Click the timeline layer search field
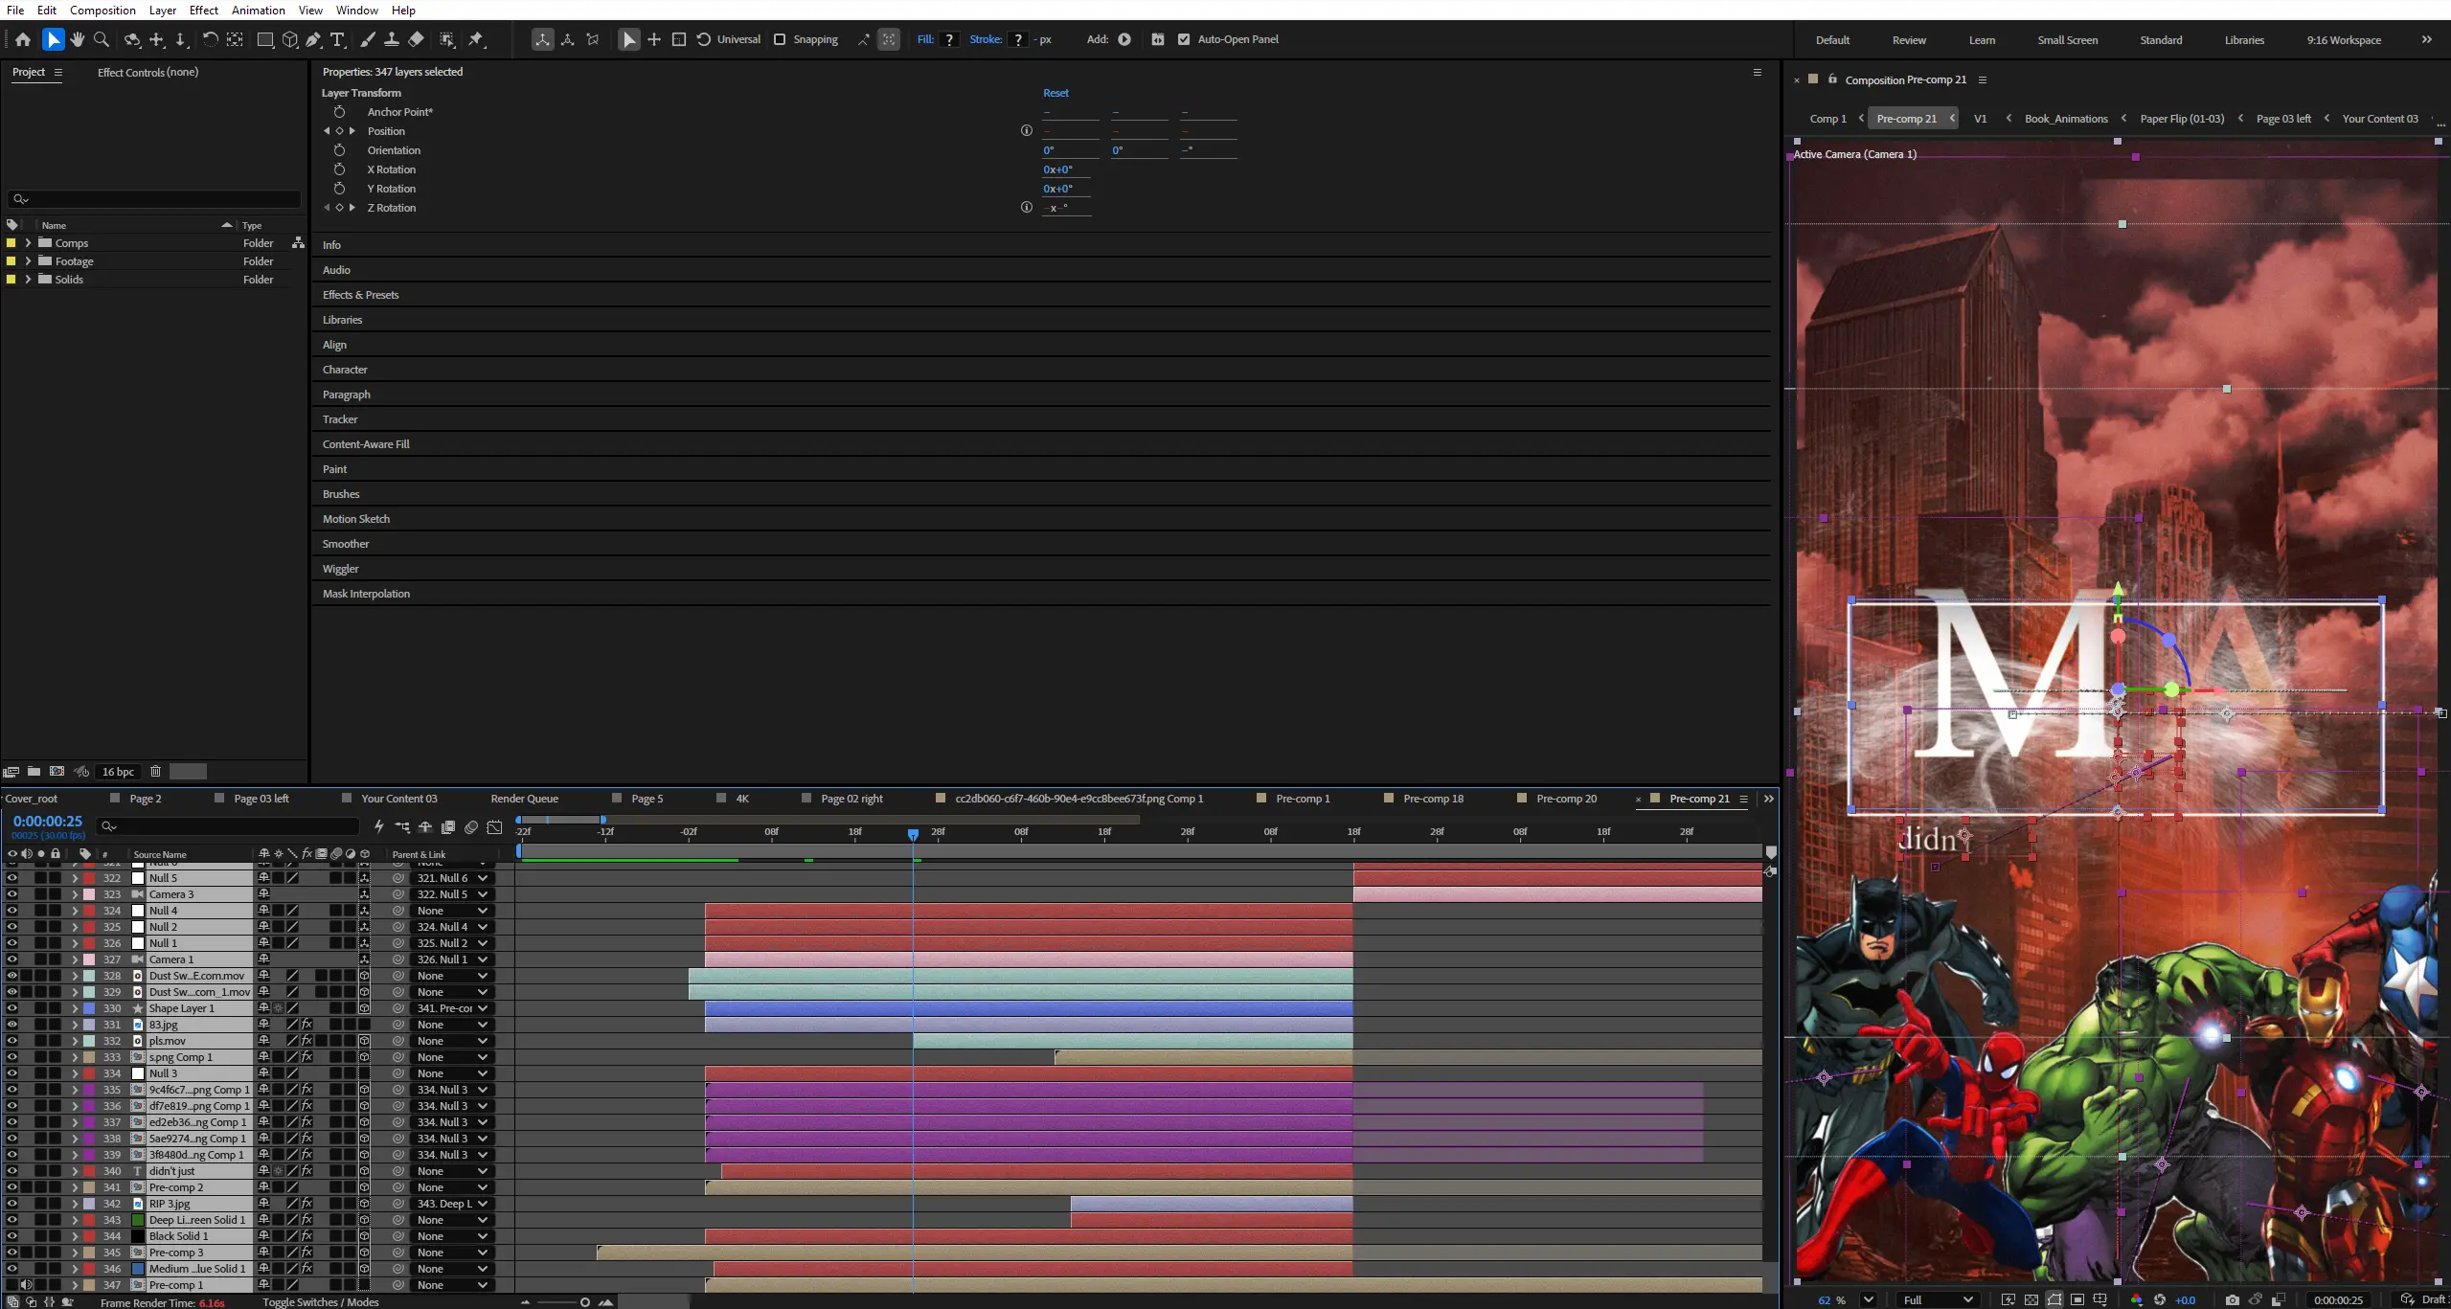 click(x=228, y=826)
